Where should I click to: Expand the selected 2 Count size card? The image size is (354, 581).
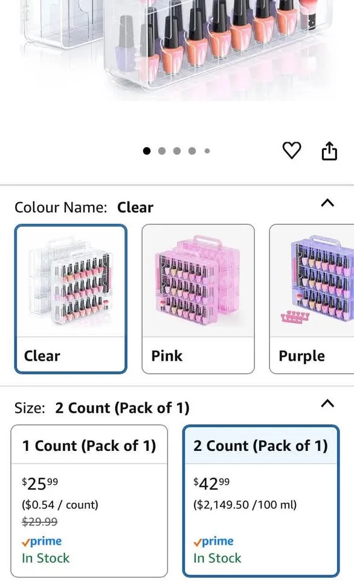coord(261,502)
